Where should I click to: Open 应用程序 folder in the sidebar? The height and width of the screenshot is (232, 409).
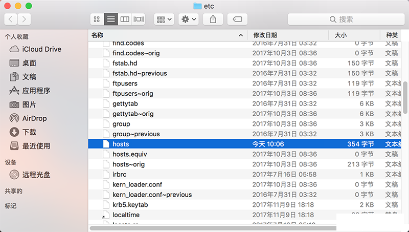coord(36,91)
